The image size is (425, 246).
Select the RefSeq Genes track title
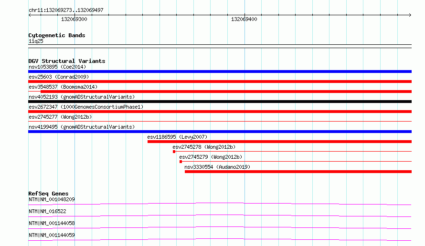pos(48,194)
